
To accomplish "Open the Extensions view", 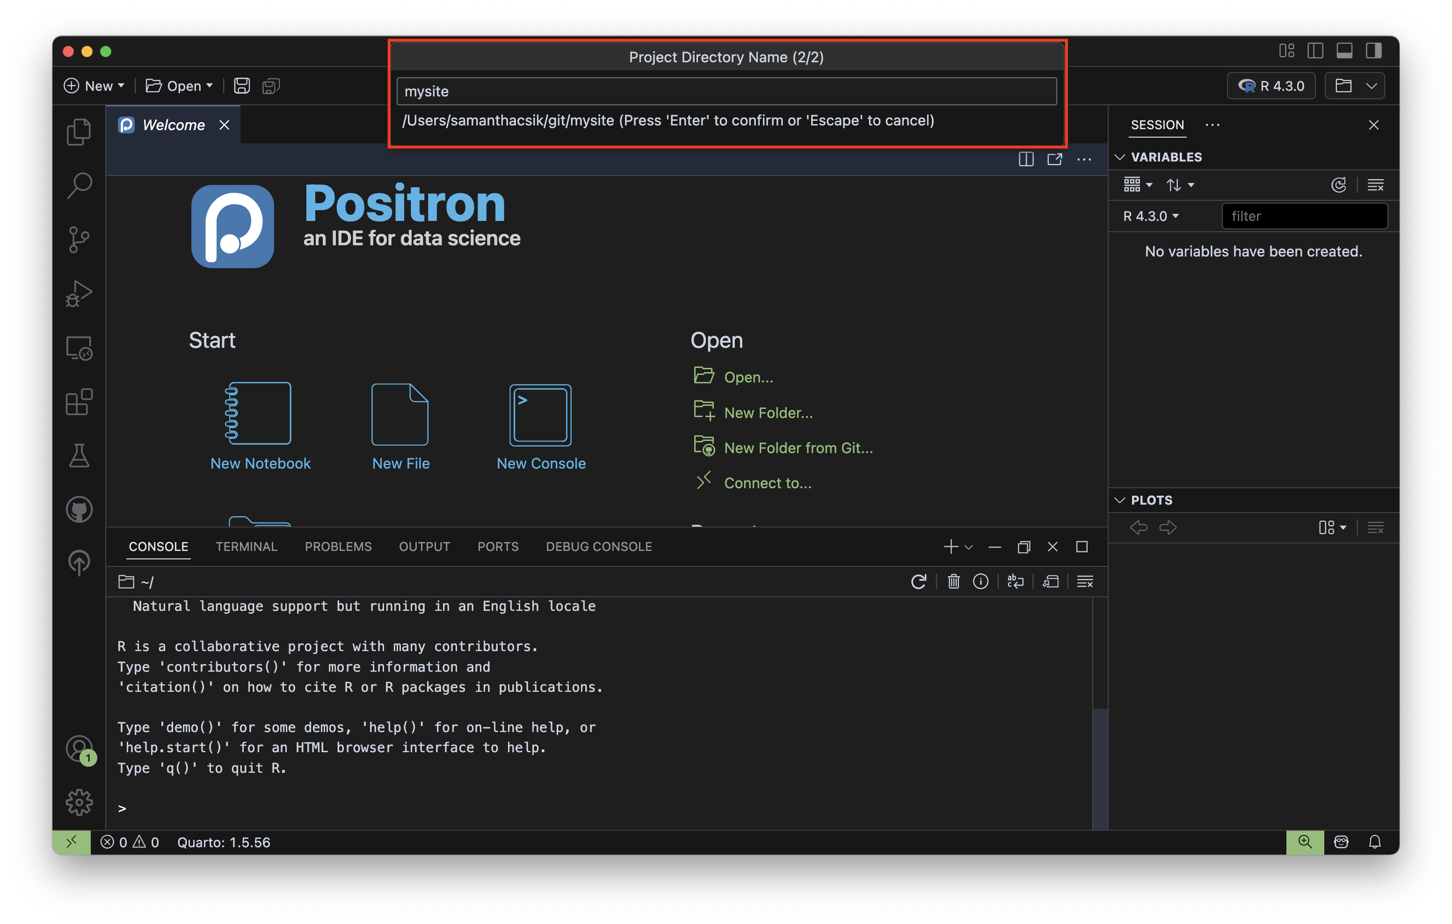I will (79, 401).
